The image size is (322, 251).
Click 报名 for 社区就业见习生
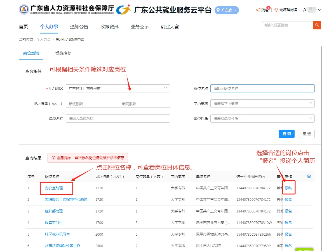288,234
